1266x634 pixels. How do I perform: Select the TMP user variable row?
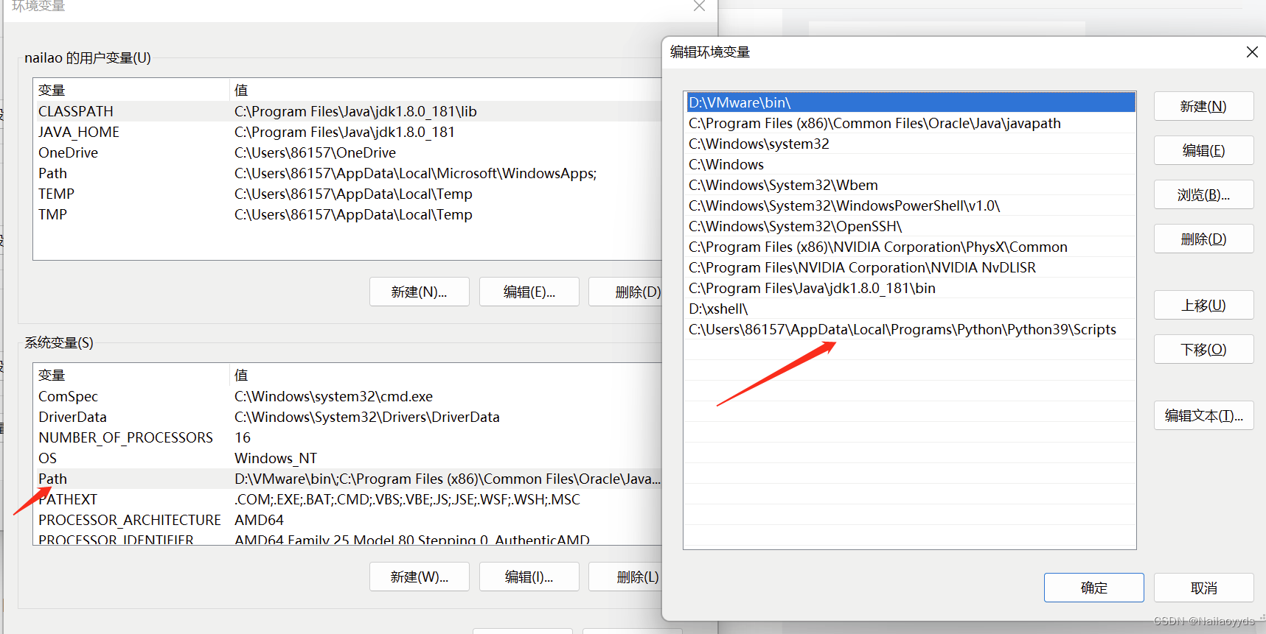point(348,214)
